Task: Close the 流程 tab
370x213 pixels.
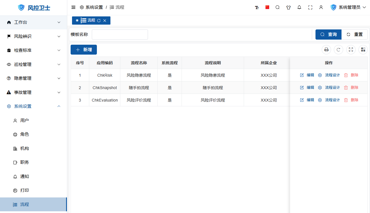Action: [x=105, y=20]
